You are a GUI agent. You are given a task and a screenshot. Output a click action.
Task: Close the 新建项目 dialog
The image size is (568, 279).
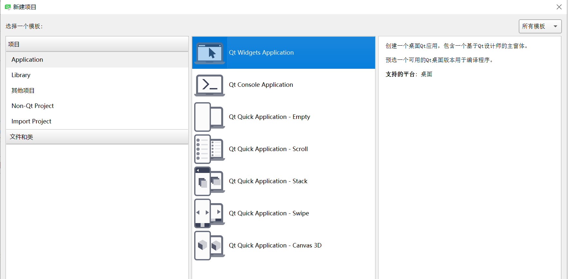(x=559, y=7)
